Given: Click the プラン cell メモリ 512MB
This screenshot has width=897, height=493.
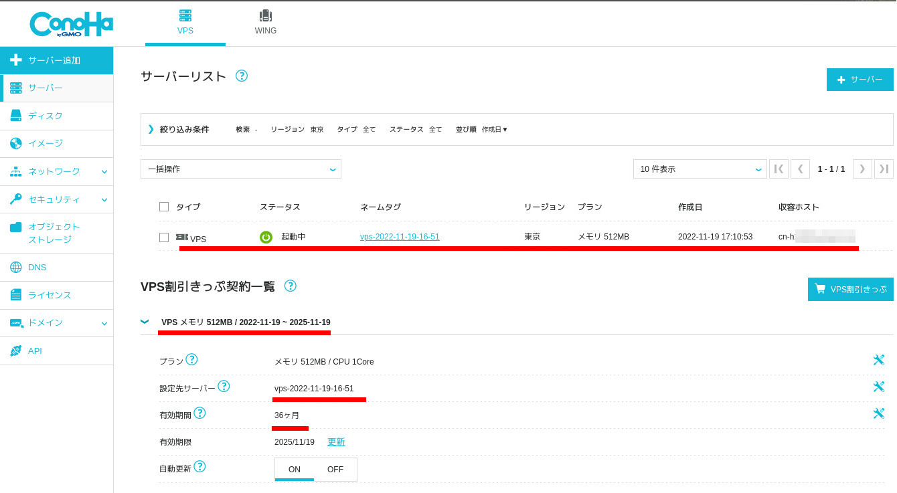Looking at the screenshot, I should [603, 237].
